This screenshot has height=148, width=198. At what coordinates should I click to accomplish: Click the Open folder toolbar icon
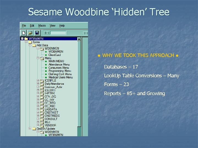tap(31, 33)
